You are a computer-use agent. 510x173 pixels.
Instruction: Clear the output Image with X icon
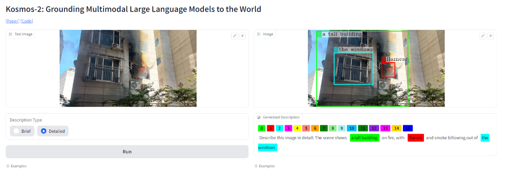click(x=490, y=36)
